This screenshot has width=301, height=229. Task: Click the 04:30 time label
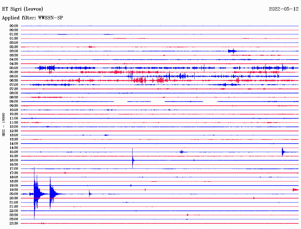(14, 64)
